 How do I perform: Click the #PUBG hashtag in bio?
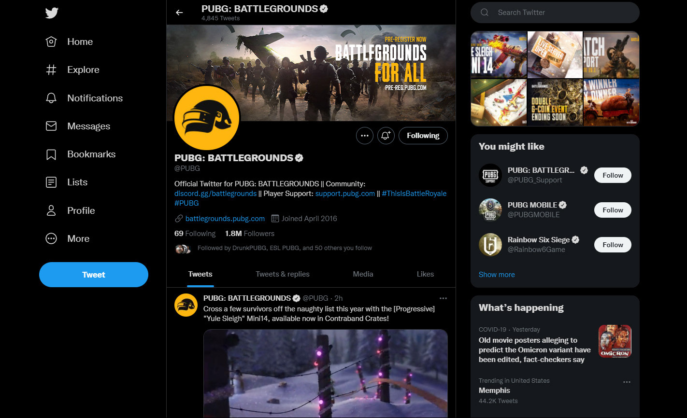(x=186, y=203)
